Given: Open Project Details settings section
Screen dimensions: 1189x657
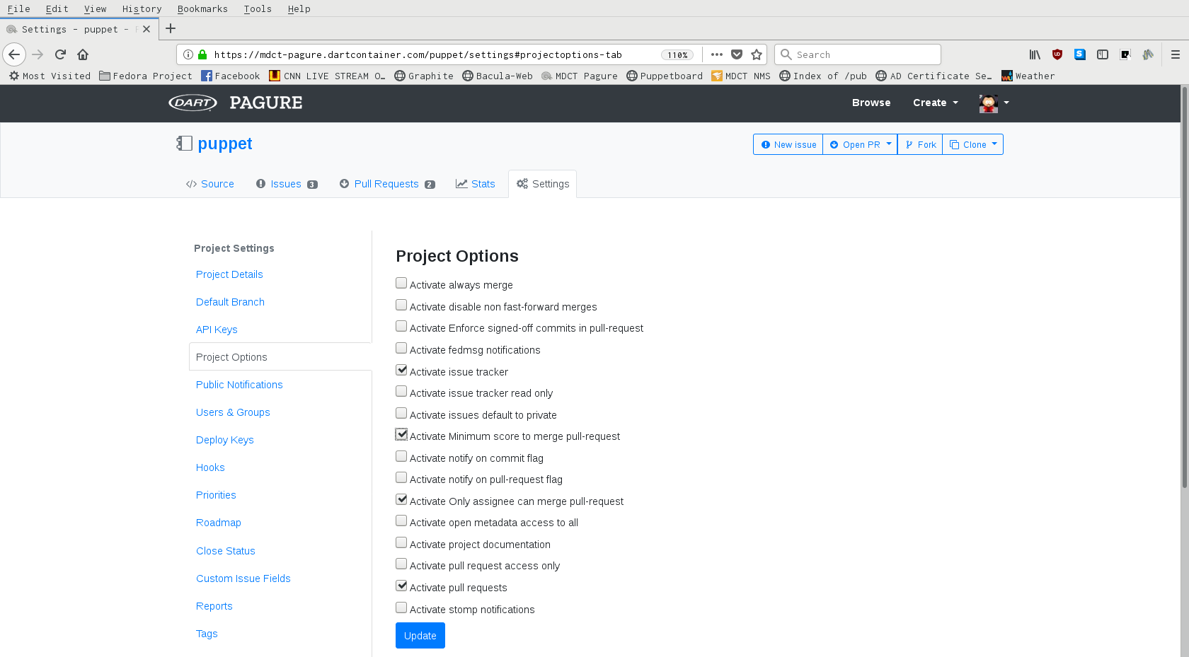Looking at the screenshot, I should pyautogui.click(x=229, y=274).
